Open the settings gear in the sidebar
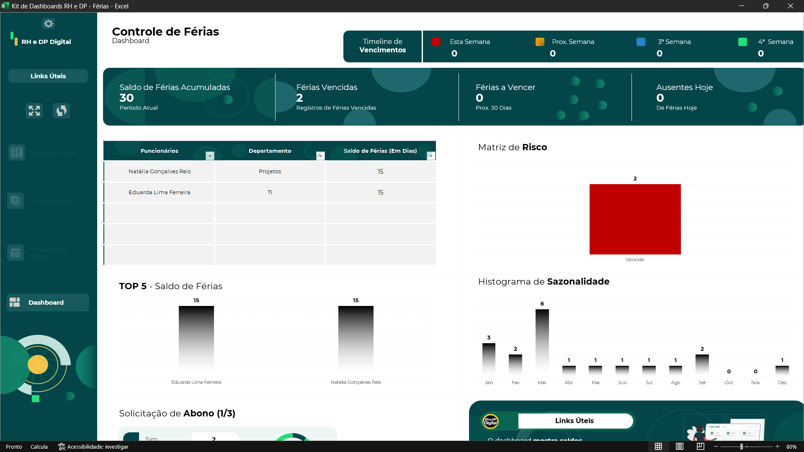804x452 pixels. pyautogui.click(x=49, y=23)
